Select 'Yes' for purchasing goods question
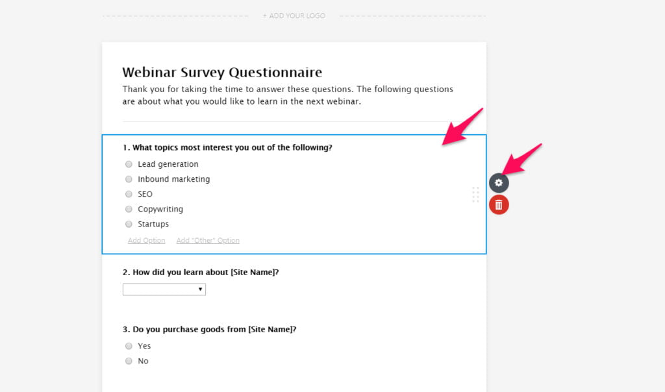The image size is (665, 392). [129, 346]
